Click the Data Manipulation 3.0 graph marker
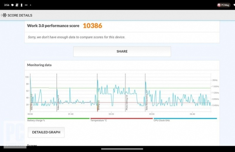The height and width of the screenshot is (152, 235). 146,100
